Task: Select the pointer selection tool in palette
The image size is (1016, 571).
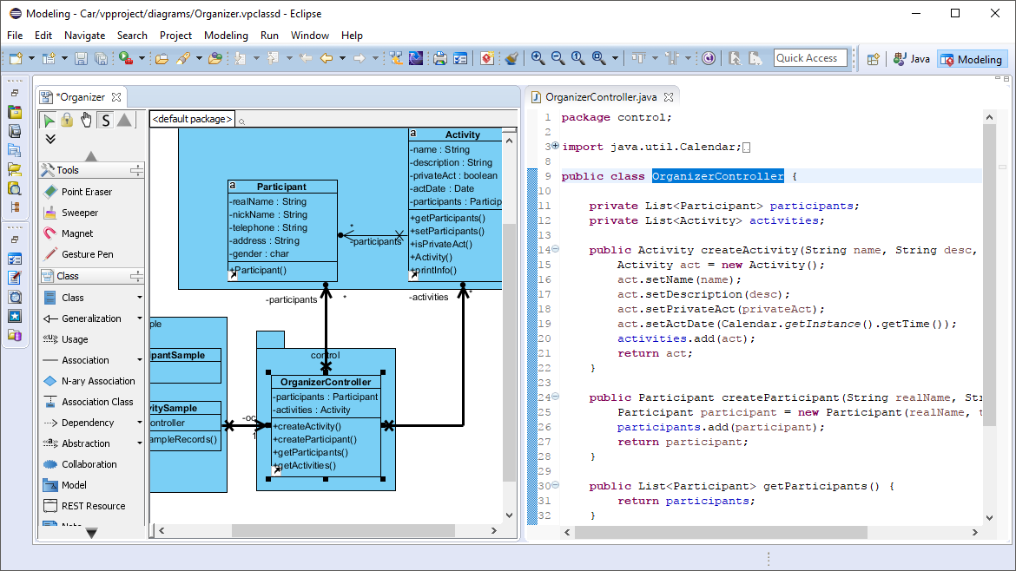Action: tap(49, 120)
